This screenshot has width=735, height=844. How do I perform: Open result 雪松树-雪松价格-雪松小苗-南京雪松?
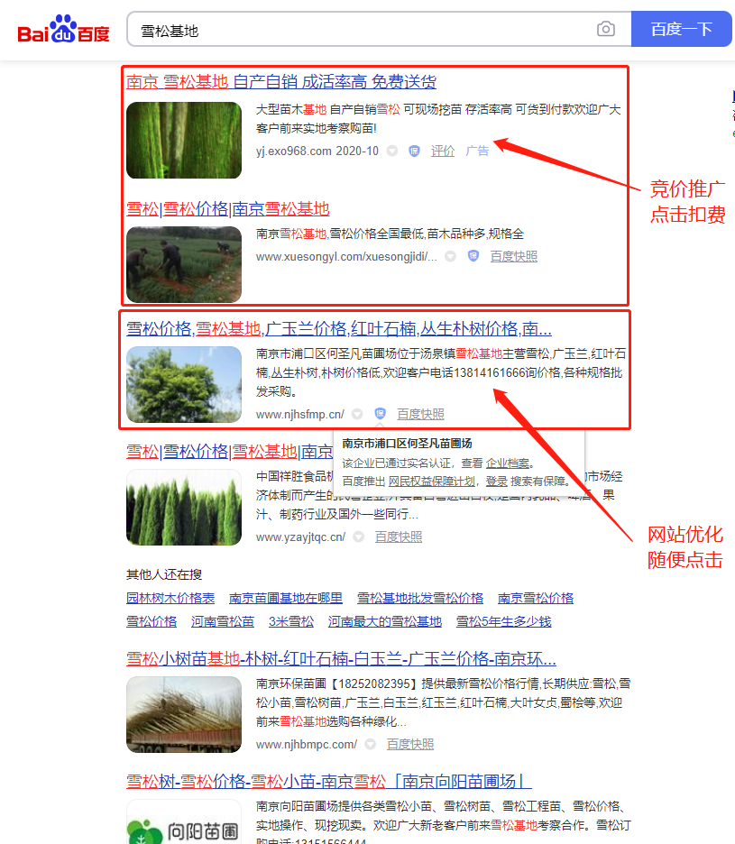pos(329,781)
